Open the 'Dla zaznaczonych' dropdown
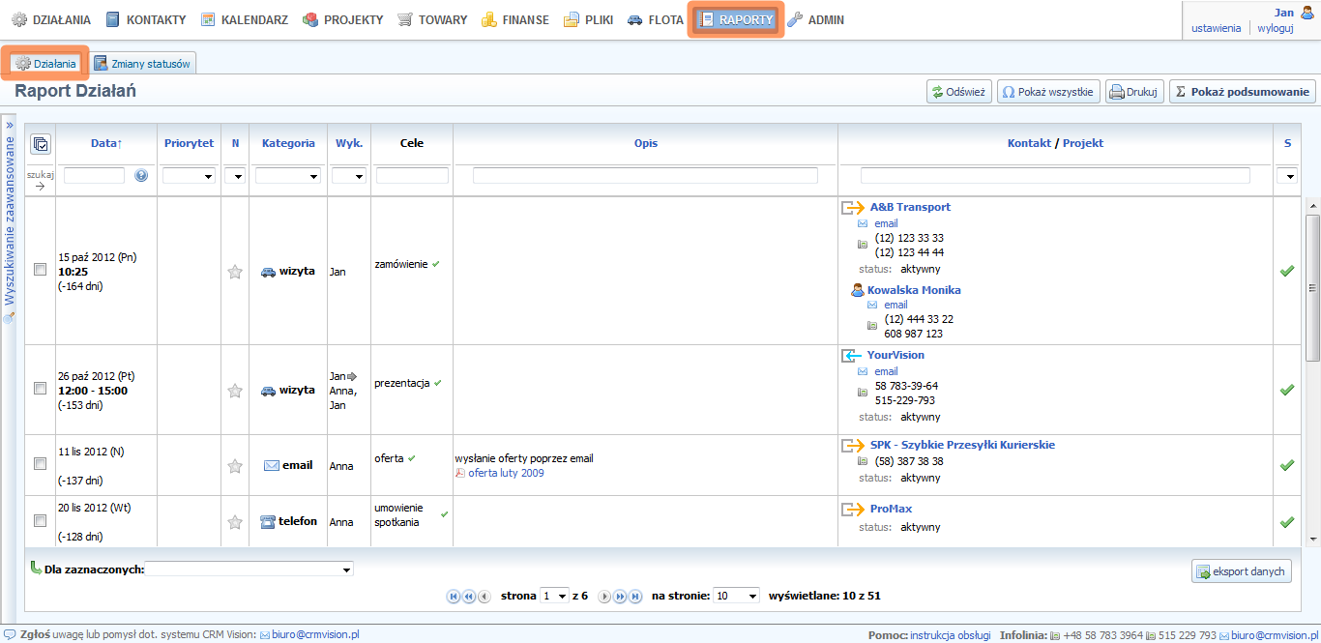This screenshot has width=1321, height=643. (x=250, y=570)
